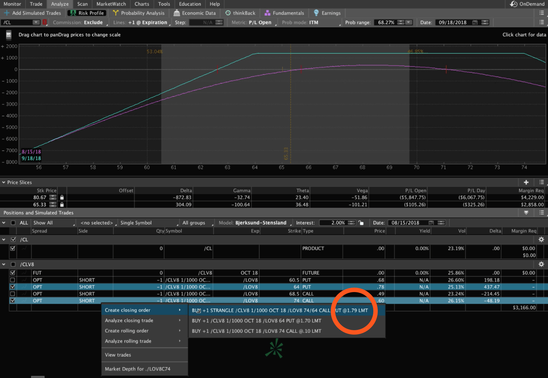
Task: Open Economic Data section
Action: point(195,13)
